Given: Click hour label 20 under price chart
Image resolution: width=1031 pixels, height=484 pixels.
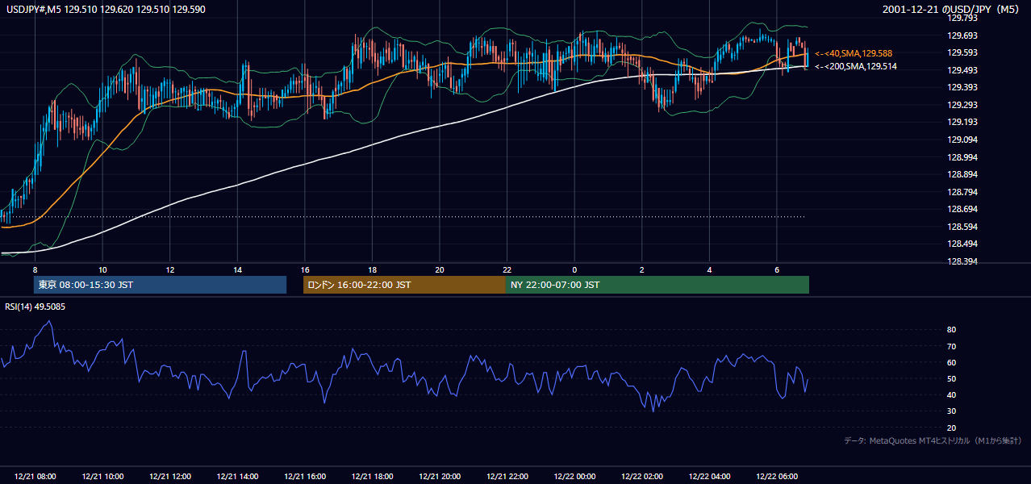Looking at the screenshot, I should [440, 269].
